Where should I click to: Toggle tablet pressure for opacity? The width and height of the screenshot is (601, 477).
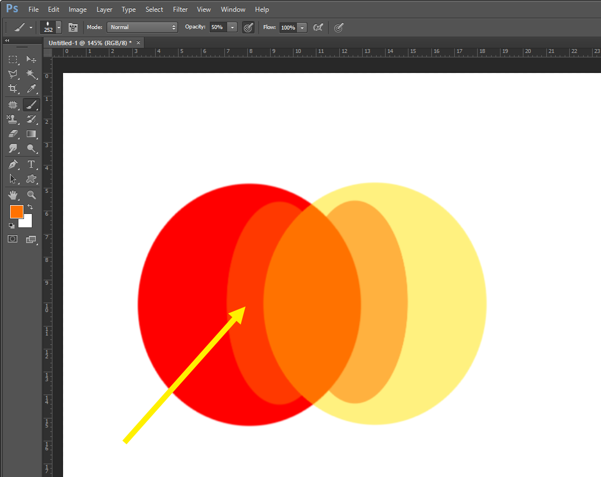pos(248,27)
